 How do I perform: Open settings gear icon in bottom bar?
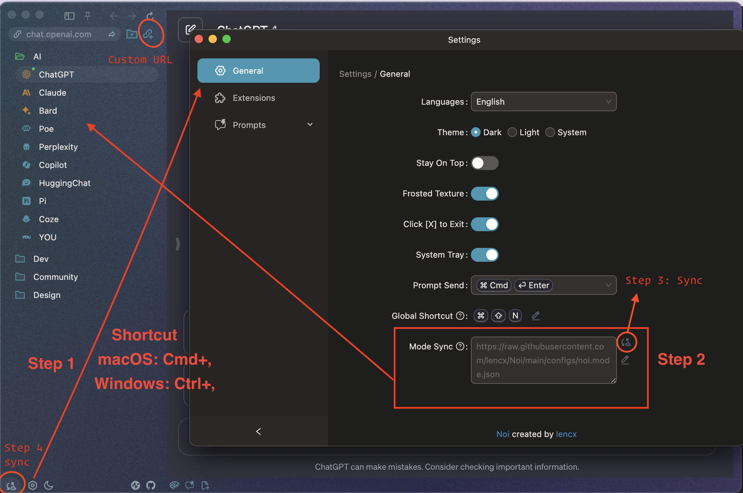tap(33, 485)
